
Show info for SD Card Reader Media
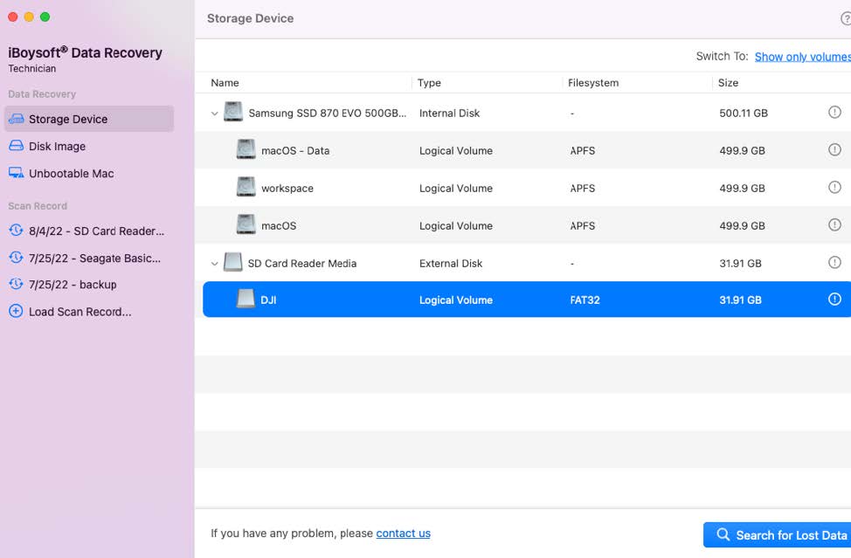[x=834, y=263]
